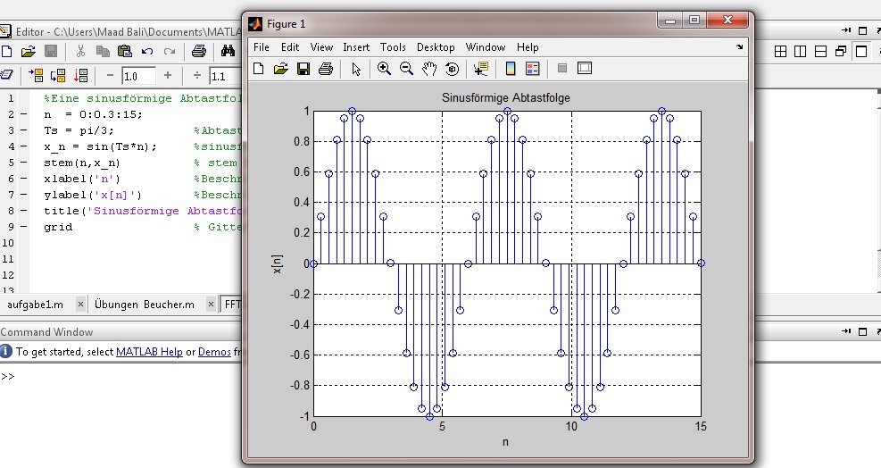Select the Zoom In tool in Figure 1

(384, 69)
